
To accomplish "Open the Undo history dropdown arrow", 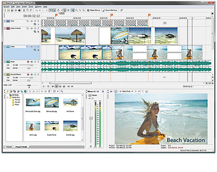I will 40,10.
